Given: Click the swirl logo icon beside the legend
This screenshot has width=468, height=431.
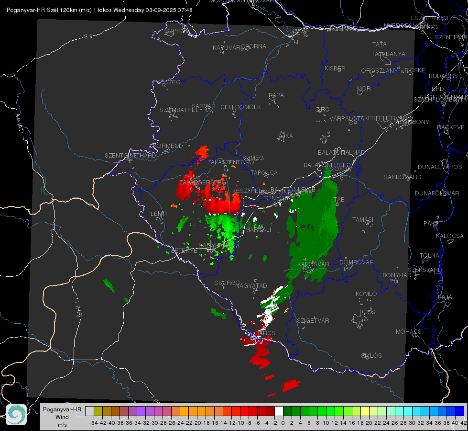Looking at the screenshot, I should point(16,415).
